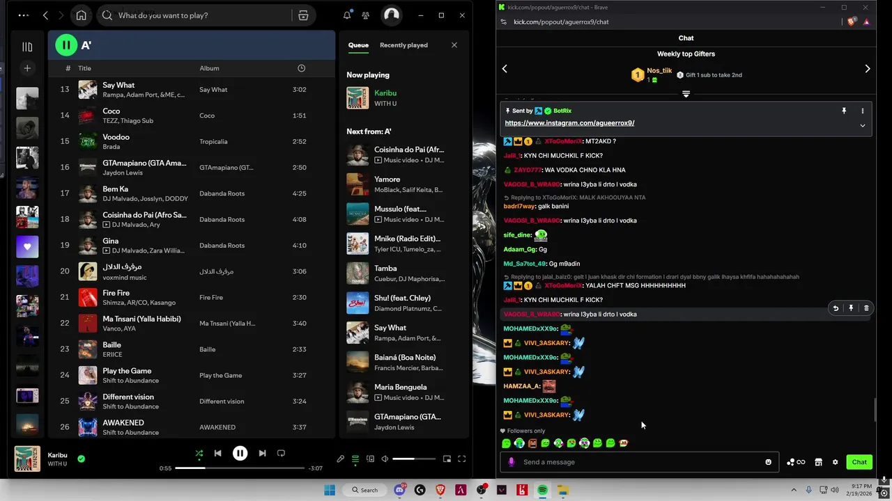Pin the highlighted chat message
The width and height of the screenshot is (892, 501).
(x=851, y=308)
